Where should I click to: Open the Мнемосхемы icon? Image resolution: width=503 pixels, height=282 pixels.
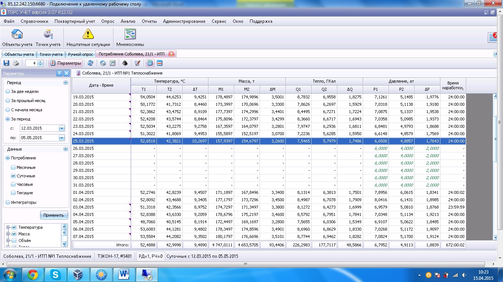coord(130,38)
